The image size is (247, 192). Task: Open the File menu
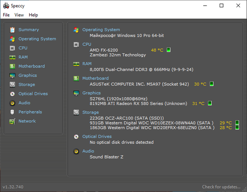pos(6,15)
